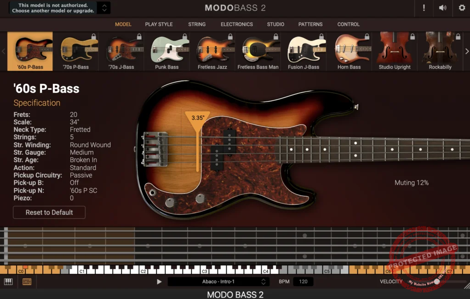The width and height of the screenshot is (470, 299).
Task: Open the Abaco - Intro-1 pattern dropdown
Action: [218, 281]
